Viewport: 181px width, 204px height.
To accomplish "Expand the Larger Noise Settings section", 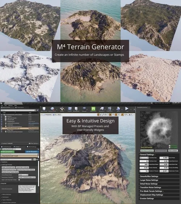I will (159, 180).
